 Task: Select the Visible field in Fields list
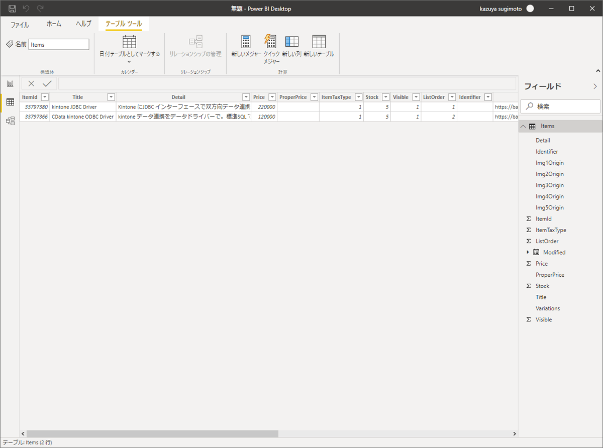[x=544, y=319]
